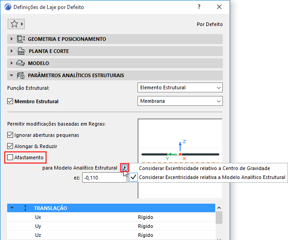The image size is (288, 240).
Task: Click Rígido value for Uz
Action: [146, 235]
